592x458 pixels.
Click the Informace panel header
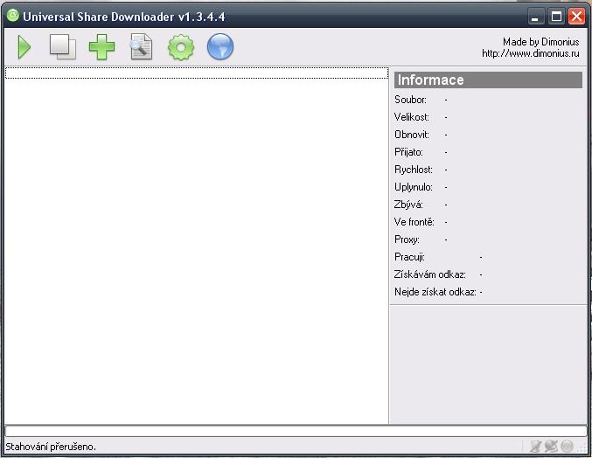pos(488,80)
